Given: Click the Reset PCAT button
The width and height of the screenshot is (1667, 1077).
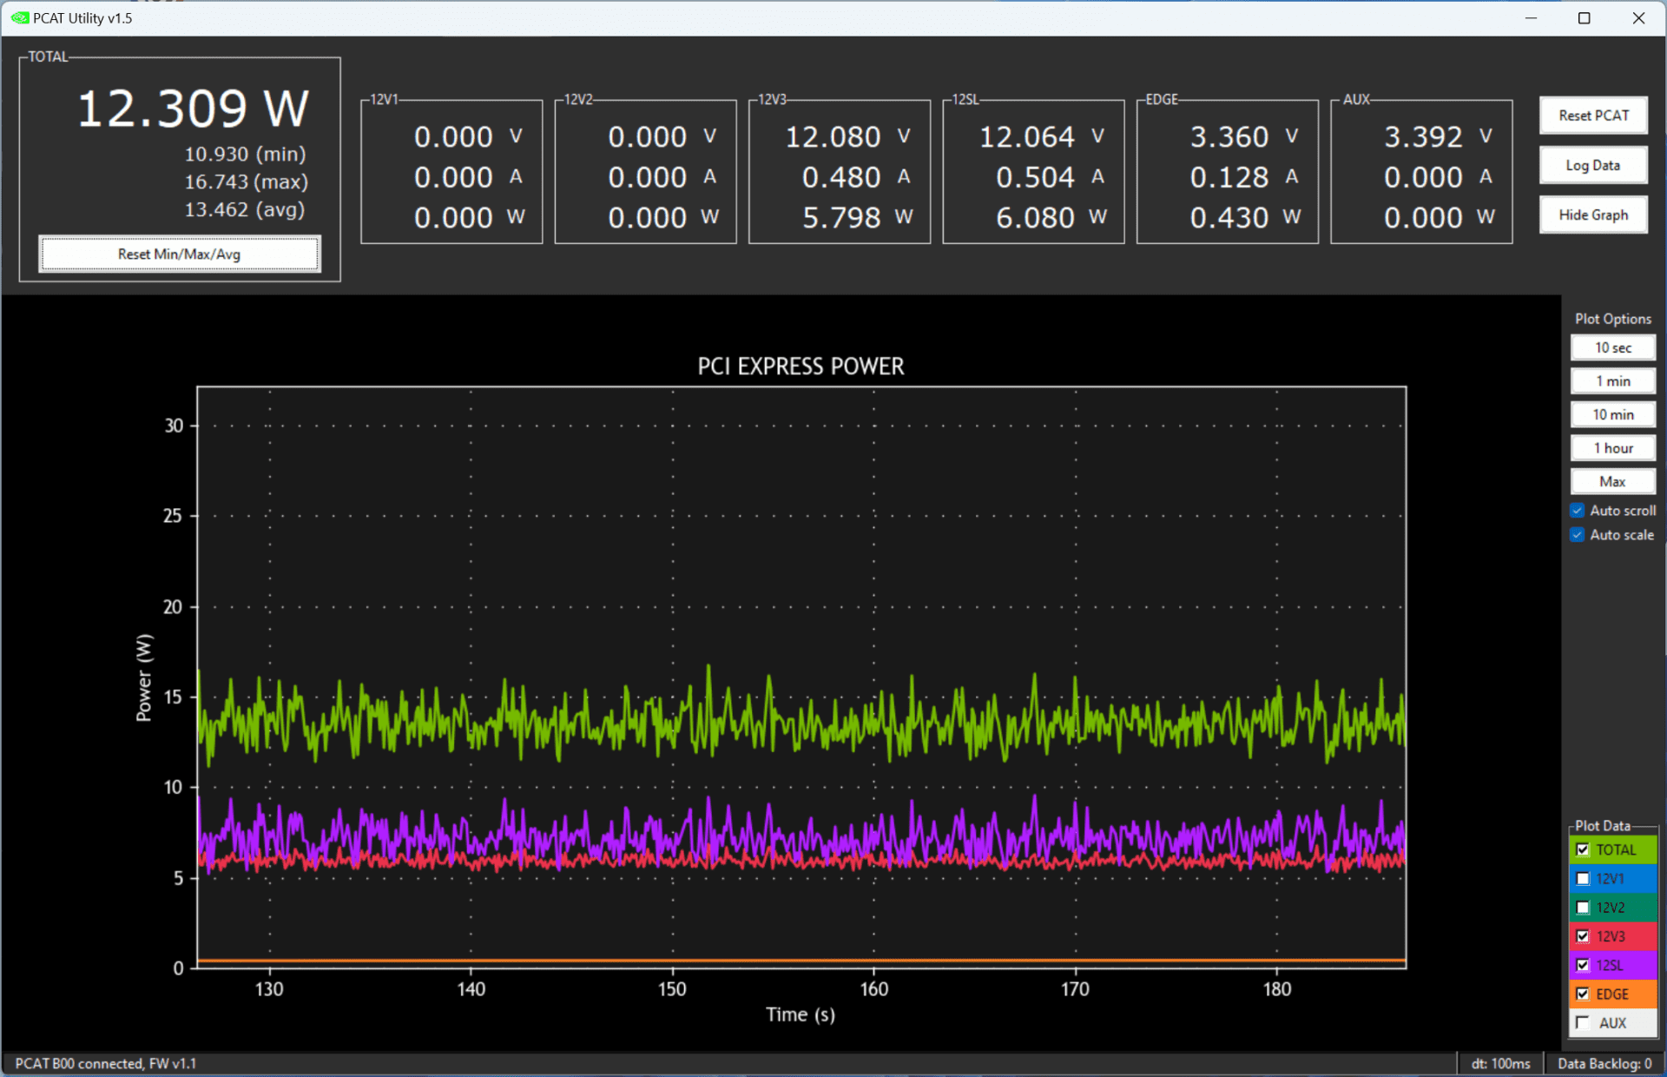Looking at the screenshot, I should [x=1594, y=116].
